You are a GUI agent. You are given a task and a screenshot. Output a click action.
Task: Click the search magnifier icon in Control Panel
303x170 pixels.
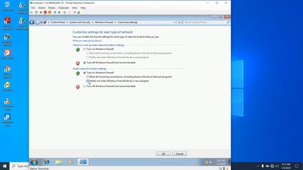point(228,22)
